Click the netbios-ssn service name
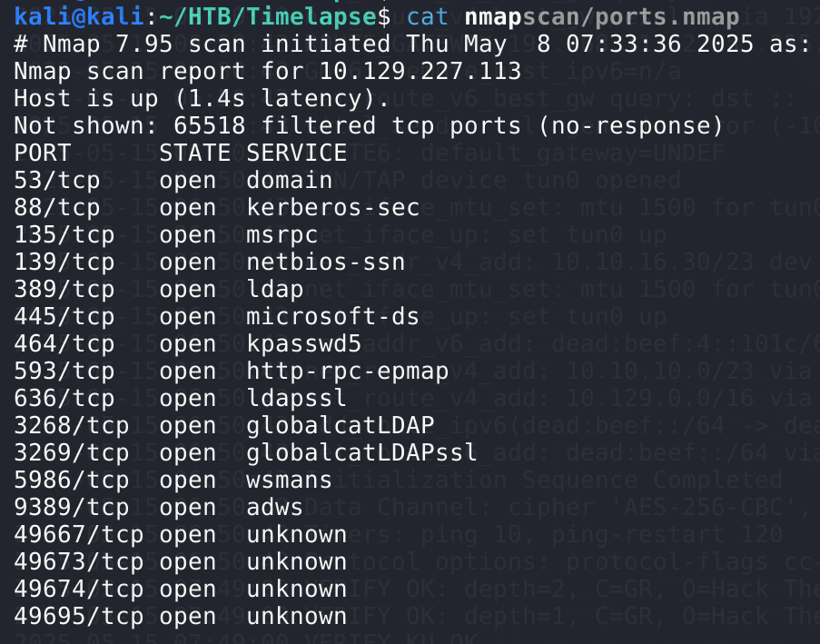 point(333,262)
